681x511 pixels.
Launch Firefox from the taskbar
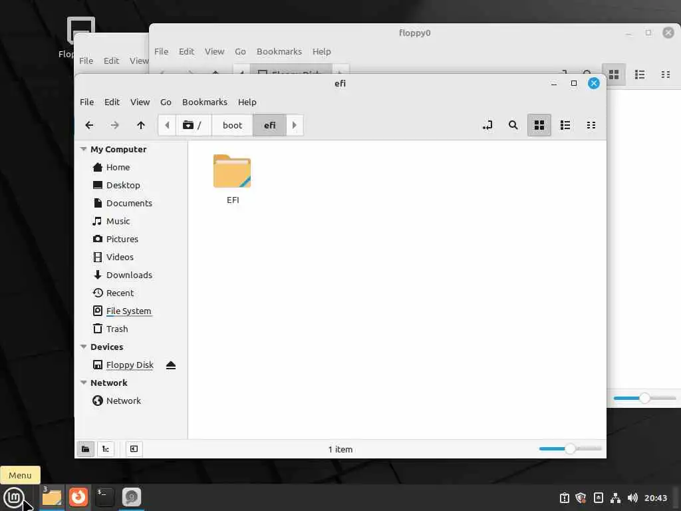78,497
